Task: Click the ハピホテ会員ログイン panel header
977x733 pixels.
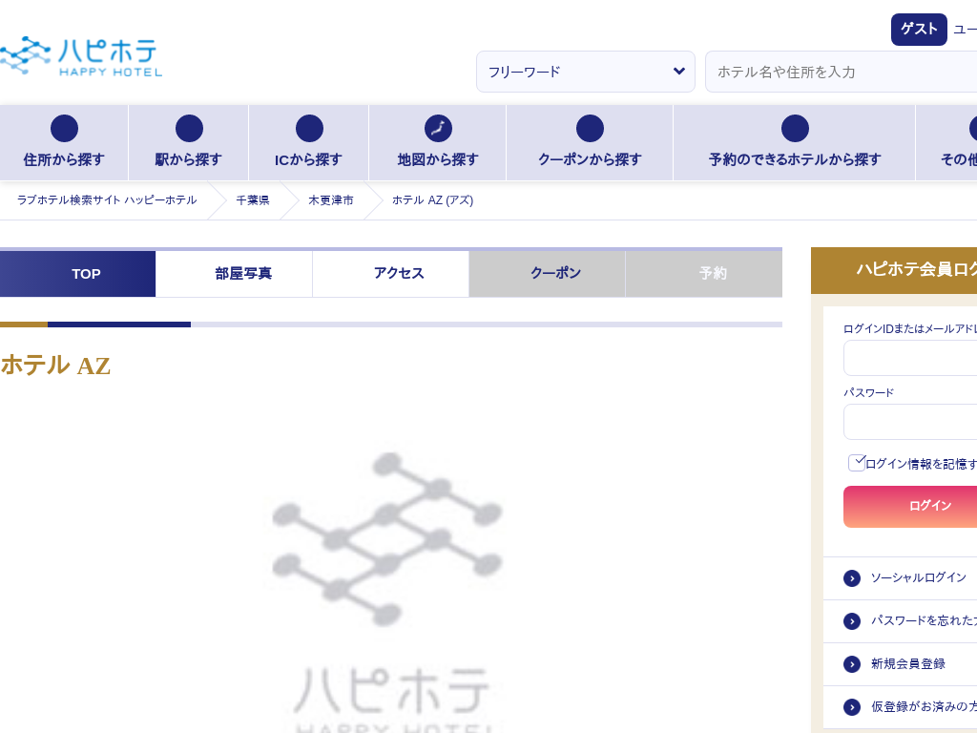Action: 894,270
